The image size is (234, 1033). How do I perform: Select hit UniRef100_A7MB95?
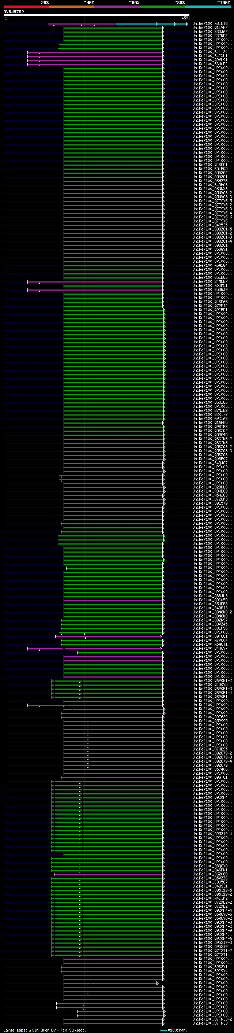tap(210, 749)
